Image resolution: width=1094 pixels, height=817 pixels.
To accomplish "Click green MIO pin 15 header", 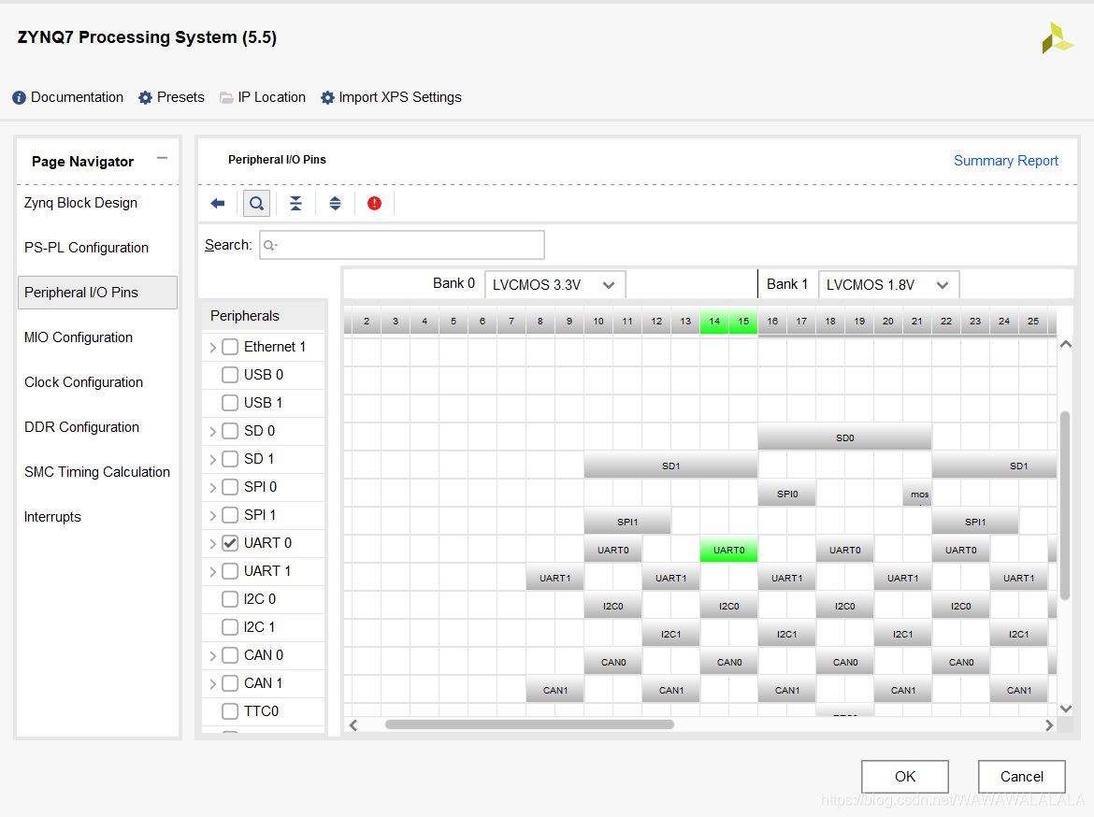I will (x=743, y=321).
